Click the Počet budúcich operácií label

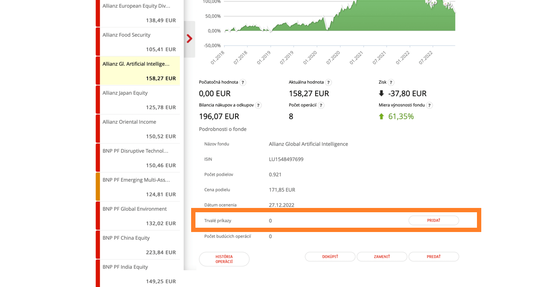coord(228,236)
